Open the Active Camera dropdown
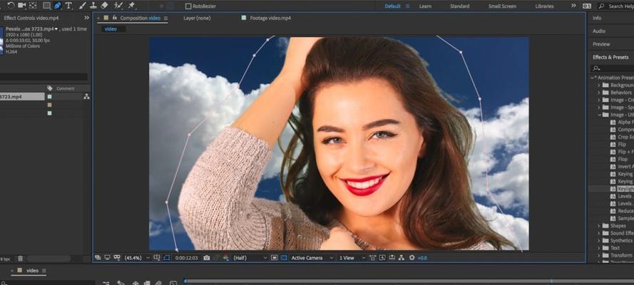Viewport: 634px width, 285px height. click(311, 257)
